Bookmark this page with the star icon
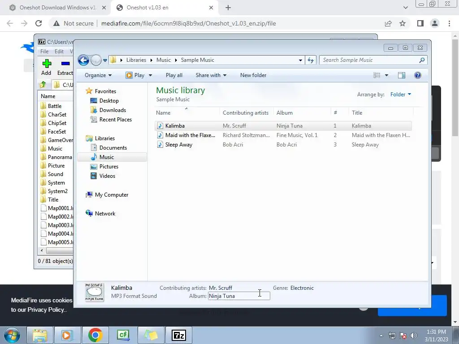The image size is (459, 344). [x=403, y=23]
